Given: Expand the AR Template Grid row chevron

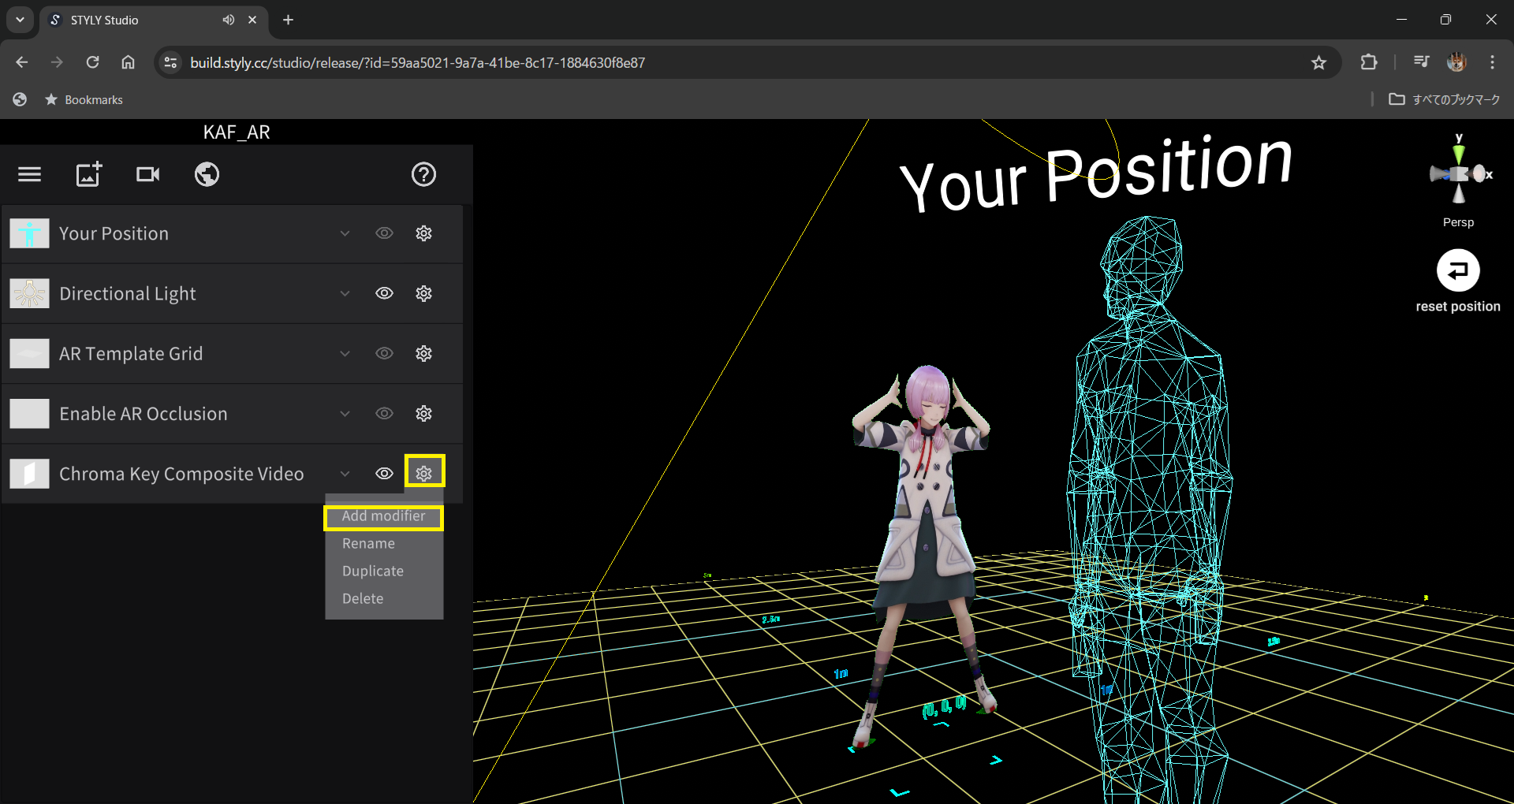Looking at the screenshot, I should pos(345,353).
